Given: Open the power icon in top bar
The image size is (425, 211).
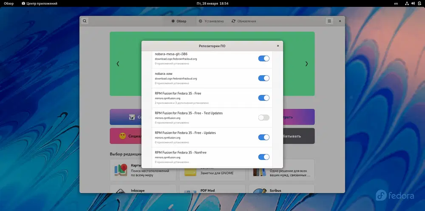Looking at the screenshot, I should click(x=419, y=3).
